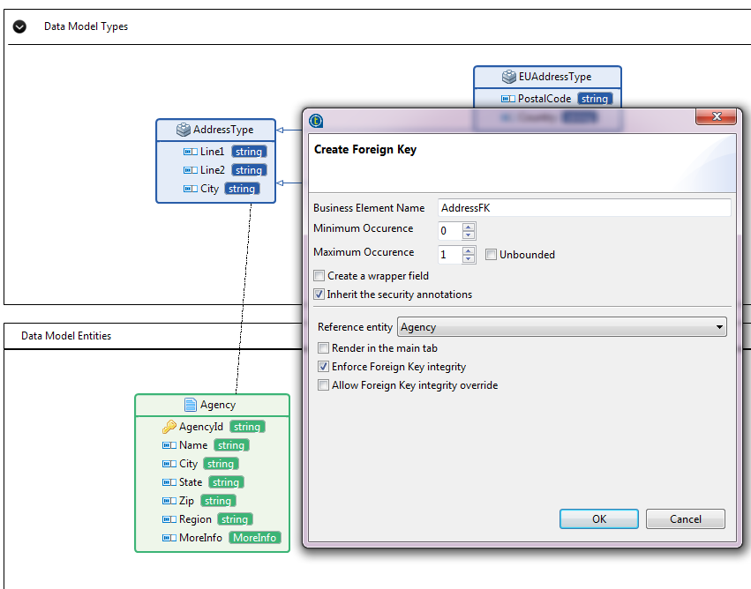Viewport: 751px width, 589px height.
Task: Enable Create a wrapper field
Action: coord(319,276)
